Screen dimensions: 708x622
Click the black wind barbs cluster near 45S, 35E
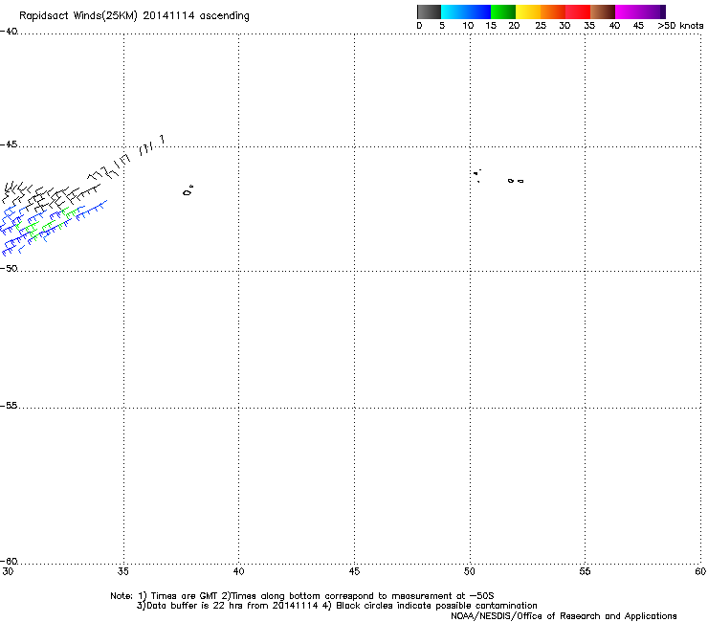tap(126, 158)
